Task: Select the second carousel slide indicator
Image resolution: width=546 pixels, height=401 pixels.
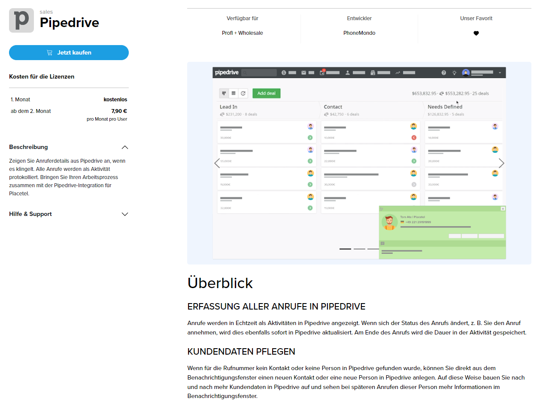Action: pos(359,249)
